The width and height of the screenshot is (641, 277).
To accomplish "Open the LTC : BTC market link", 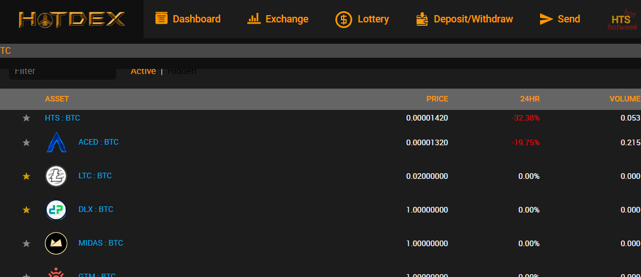I will [95, 176].
